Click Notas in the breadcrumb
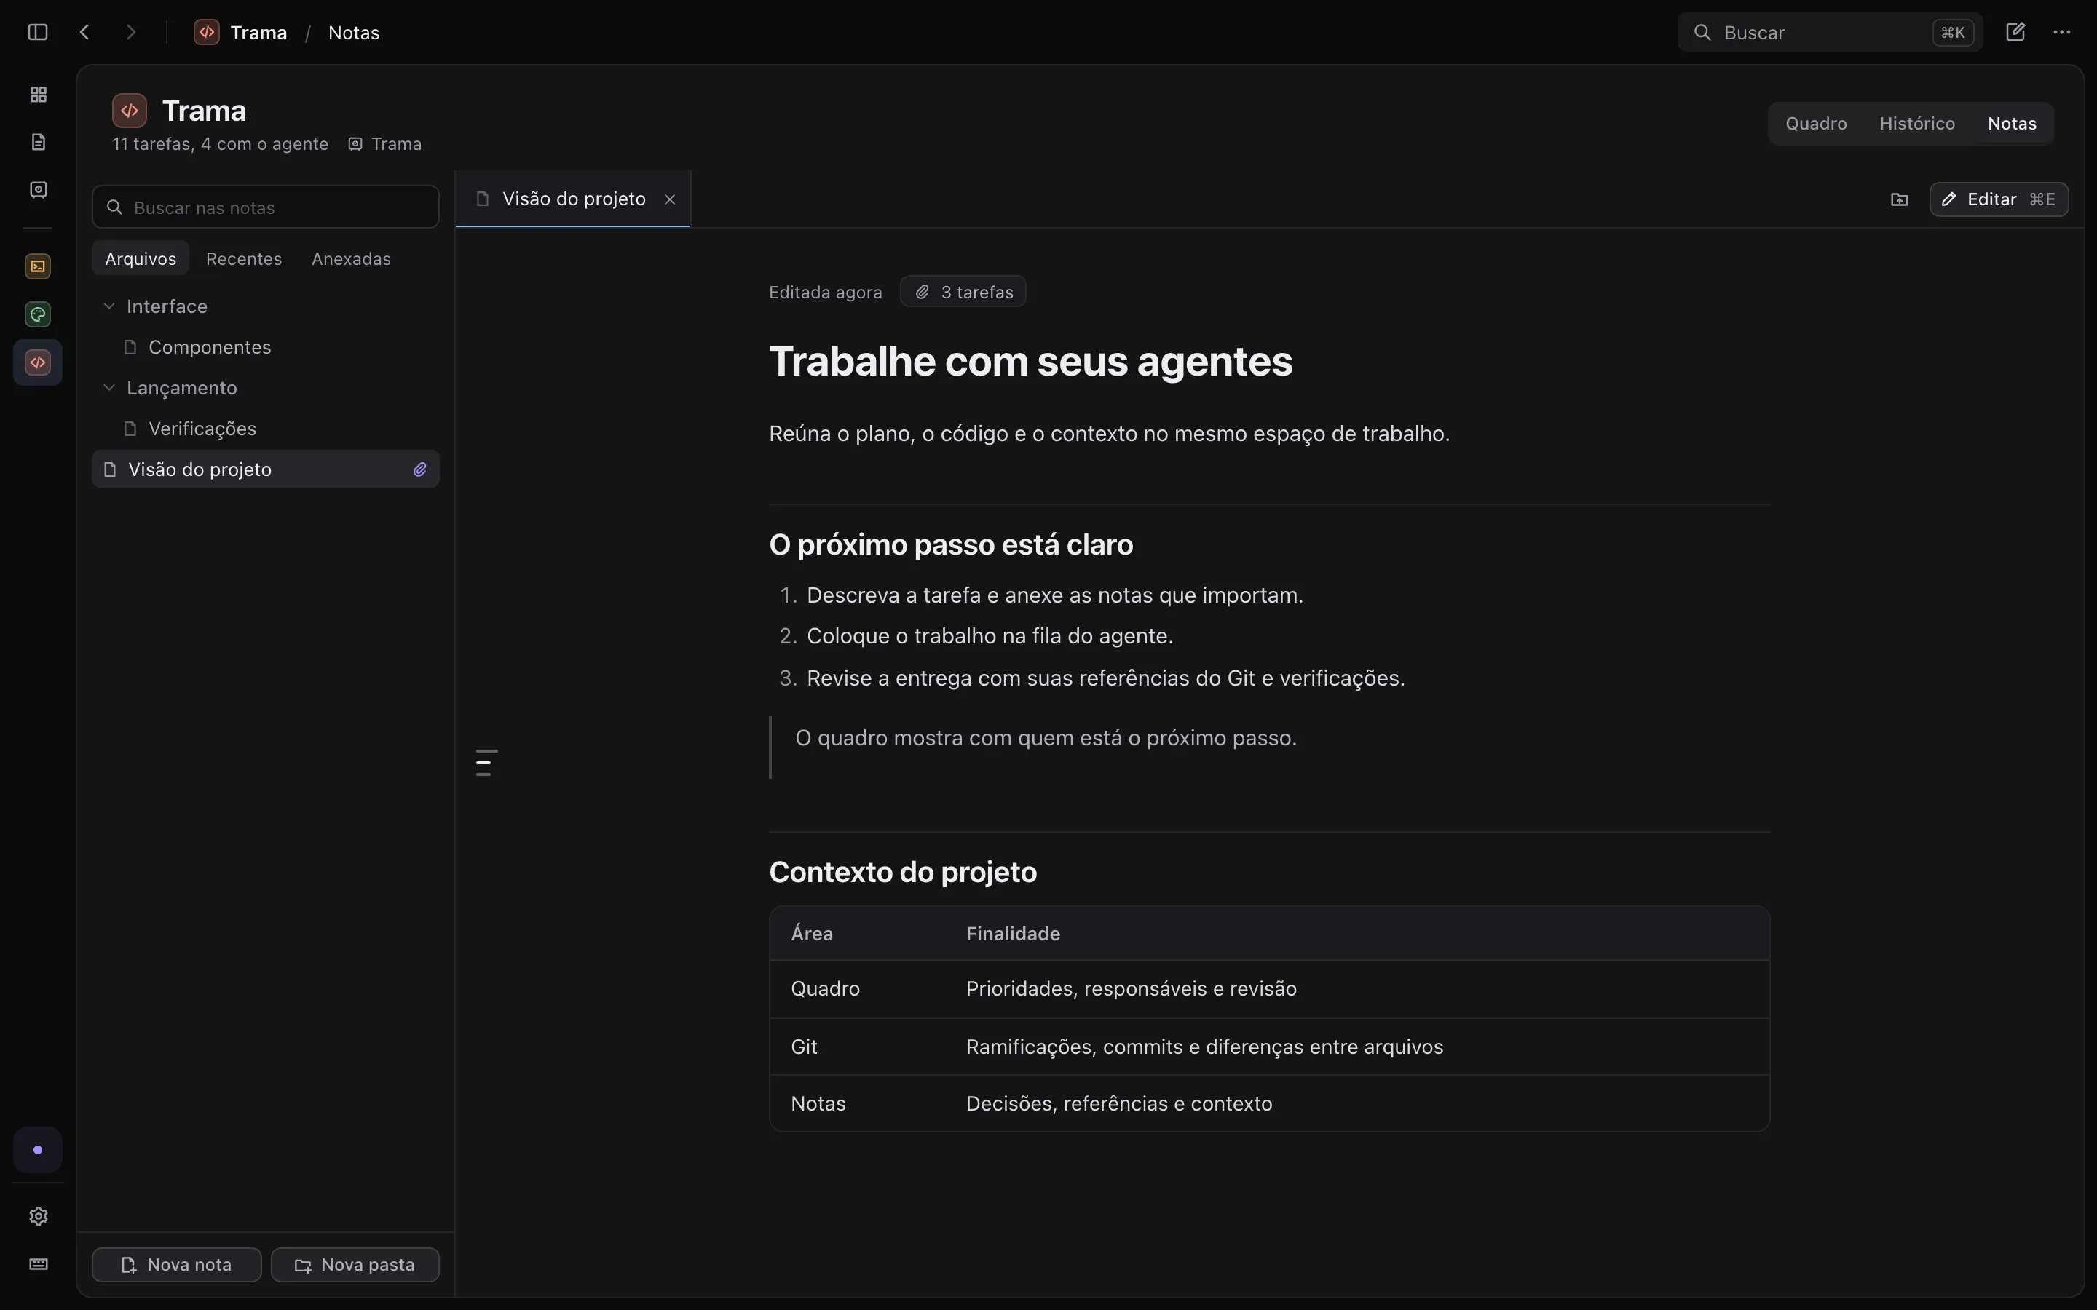 (354, 32)
